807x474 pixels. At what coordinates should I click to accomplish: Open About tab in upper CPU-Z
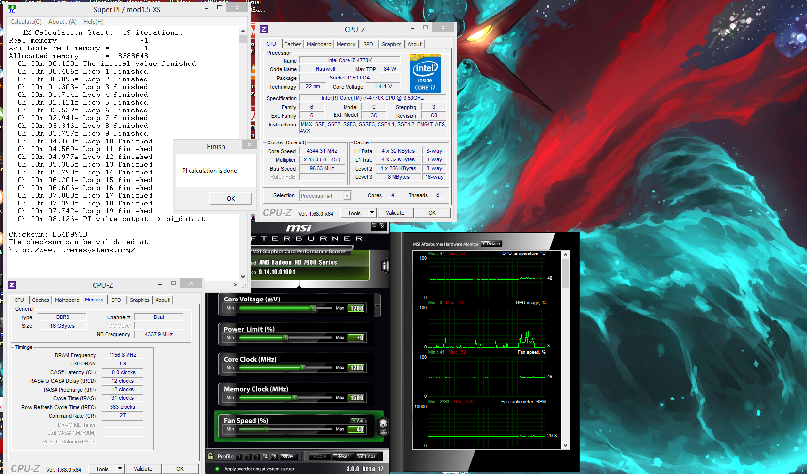pos(414,44)
